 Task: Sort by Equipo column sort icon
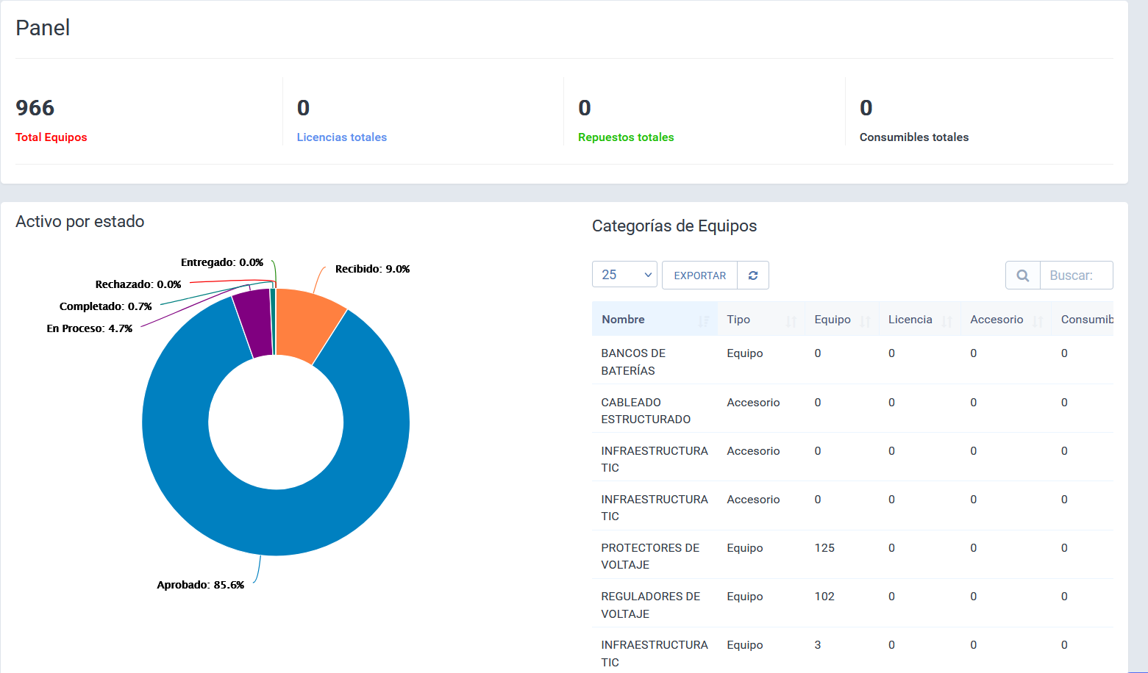865,320
